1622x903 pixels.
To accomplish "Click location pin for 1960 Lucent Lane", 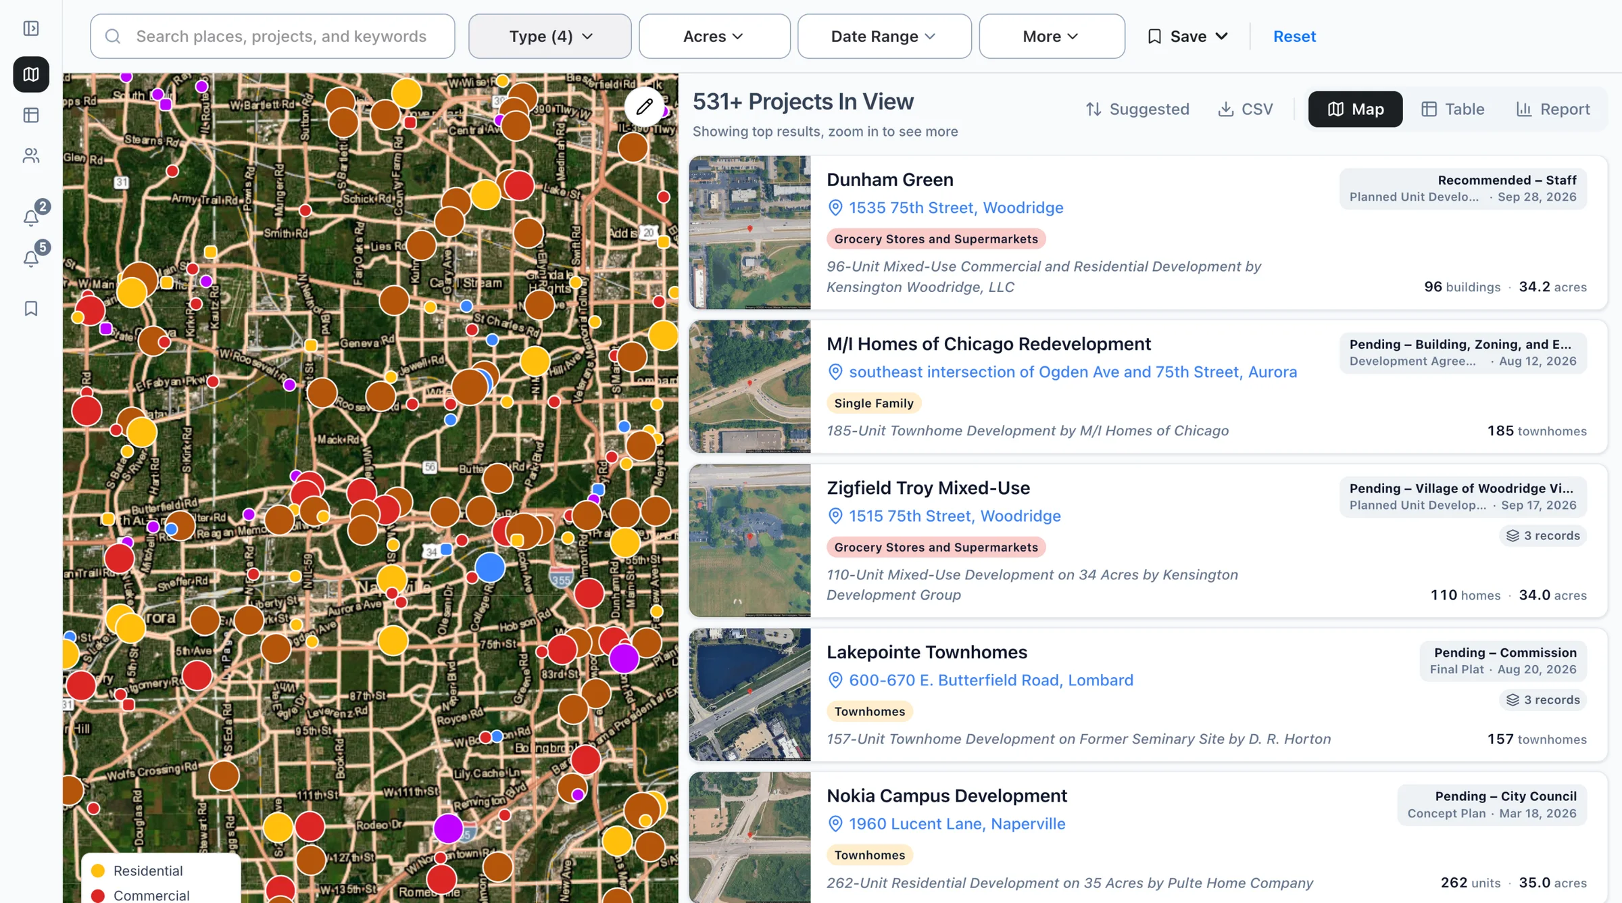I will [x=835, y=824].
